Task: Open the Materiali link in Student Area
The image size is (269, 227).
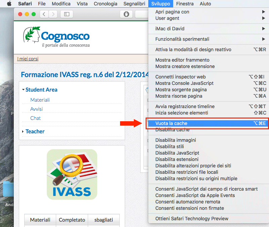Action: coord(40,100)
